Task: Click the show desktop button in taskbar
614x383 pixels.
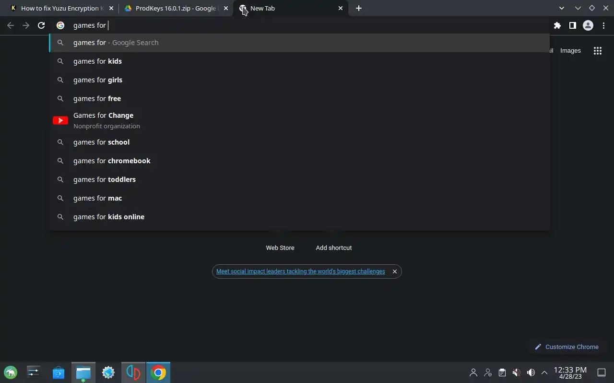Action: pyautogui.click(x=602, y=372)
